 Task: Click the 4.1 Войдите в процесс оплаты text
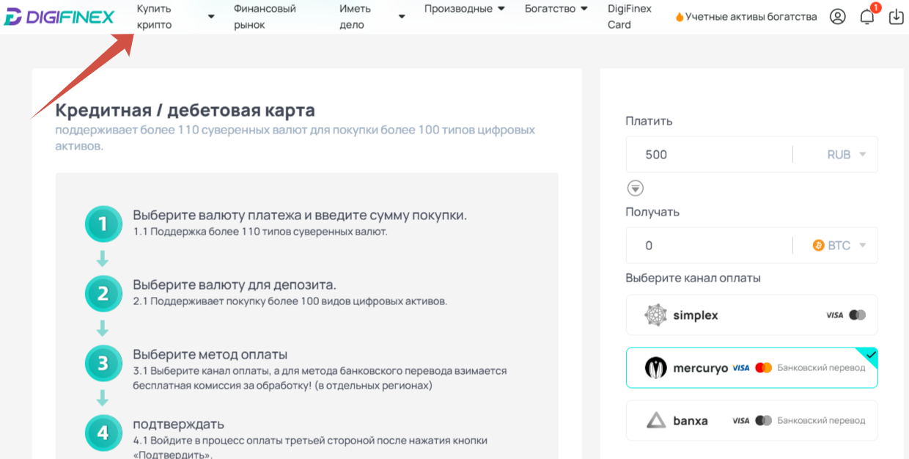coord(310,447)
